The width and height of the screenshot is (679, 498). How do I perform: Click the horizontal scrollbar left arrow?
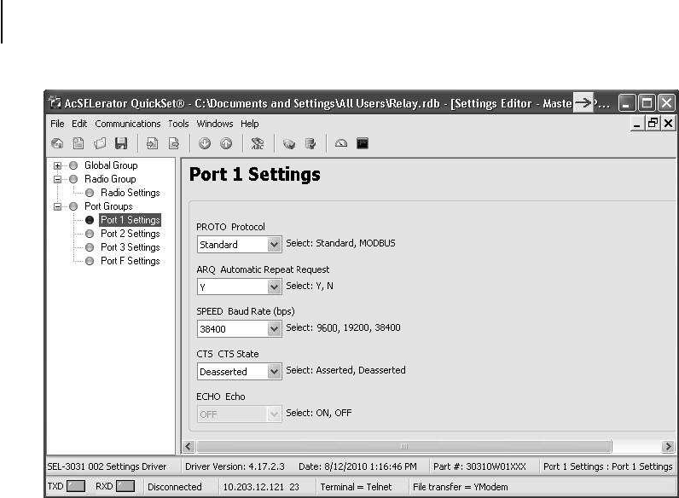click(189, 446)
